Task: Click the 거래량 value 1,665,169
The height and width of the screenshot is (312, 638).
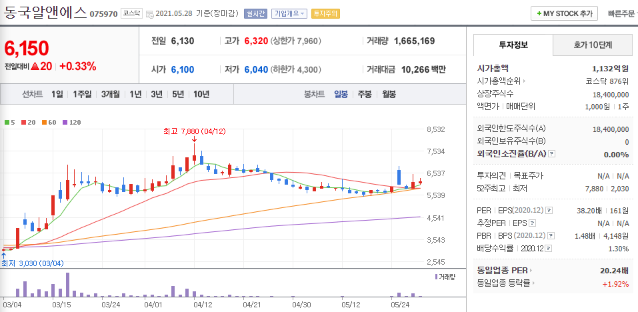Action: pyautogui.click(x=414, y=41)
